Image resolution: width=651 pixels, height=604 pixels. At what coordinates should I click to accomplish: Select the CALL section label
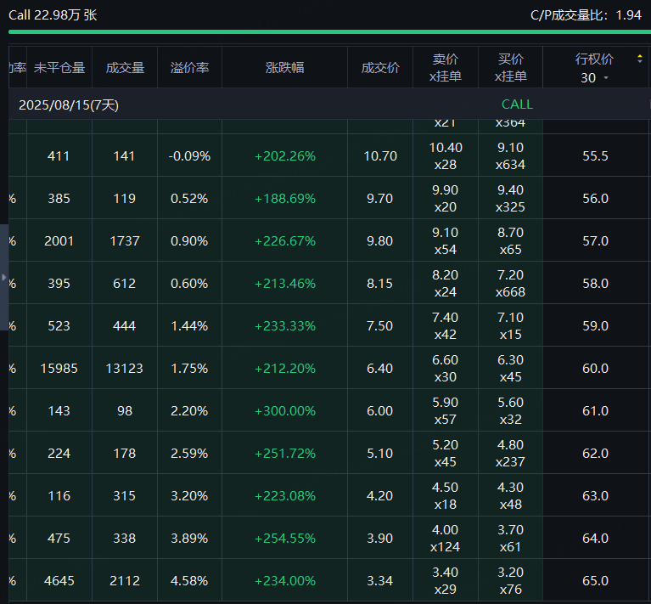(x=517, y=104)
